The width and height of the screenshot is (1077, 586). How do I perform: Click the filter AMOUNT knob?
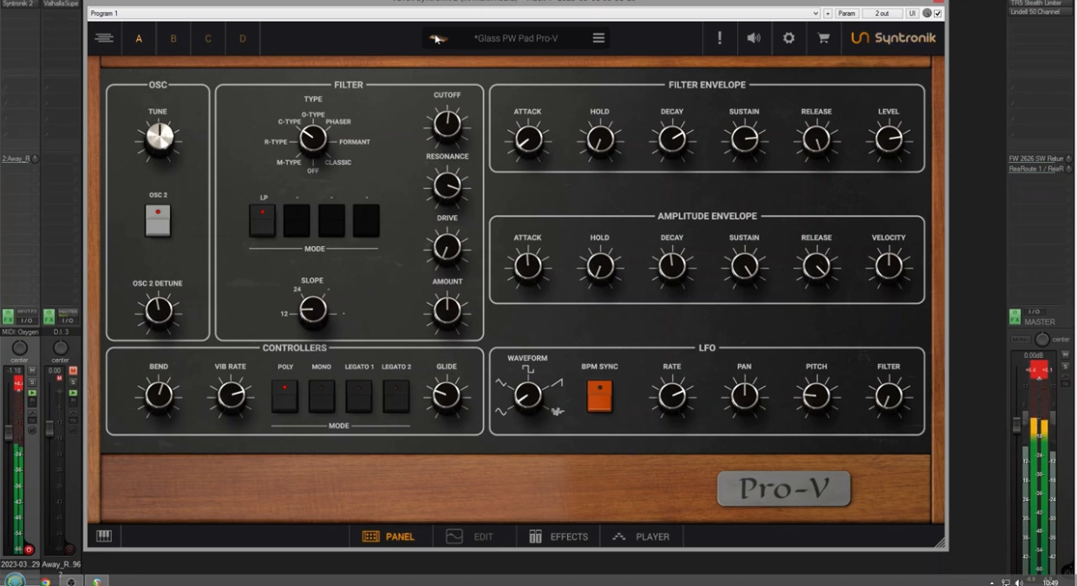click(x=447, y=309)
